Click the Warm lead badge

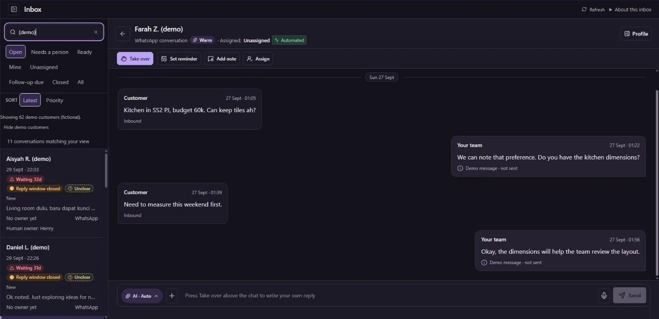click(x=202, y=40)
